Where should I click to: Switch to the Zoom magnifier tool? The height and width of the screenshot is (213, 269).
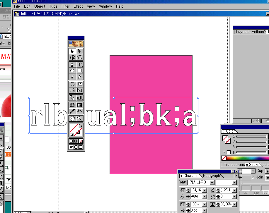click(79, 118)
